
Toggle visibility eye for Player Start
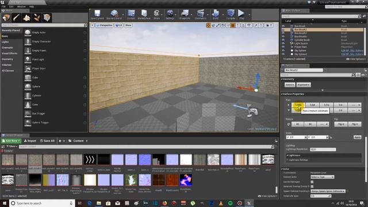[x=283, y=47]
